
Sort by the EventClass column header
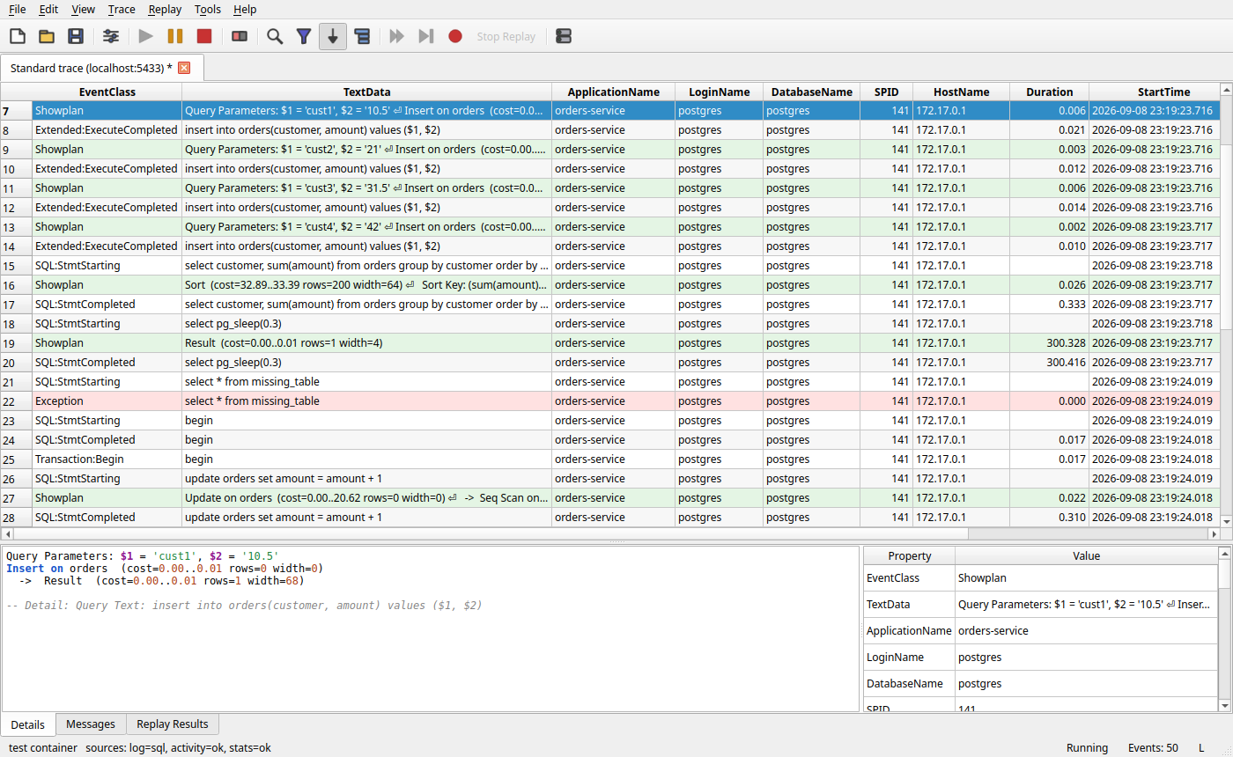click(107, 92)
